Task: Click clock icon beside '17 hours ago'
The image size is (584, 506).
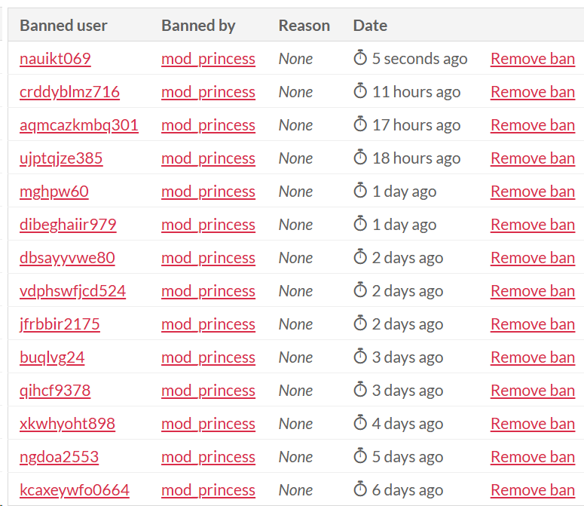Action: pos(360,124)
